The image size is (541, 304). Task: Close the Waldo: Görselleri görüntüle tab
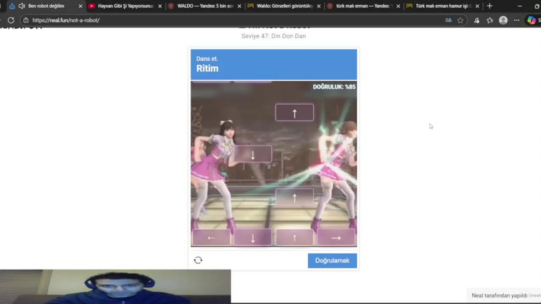(x=319, y=6)
